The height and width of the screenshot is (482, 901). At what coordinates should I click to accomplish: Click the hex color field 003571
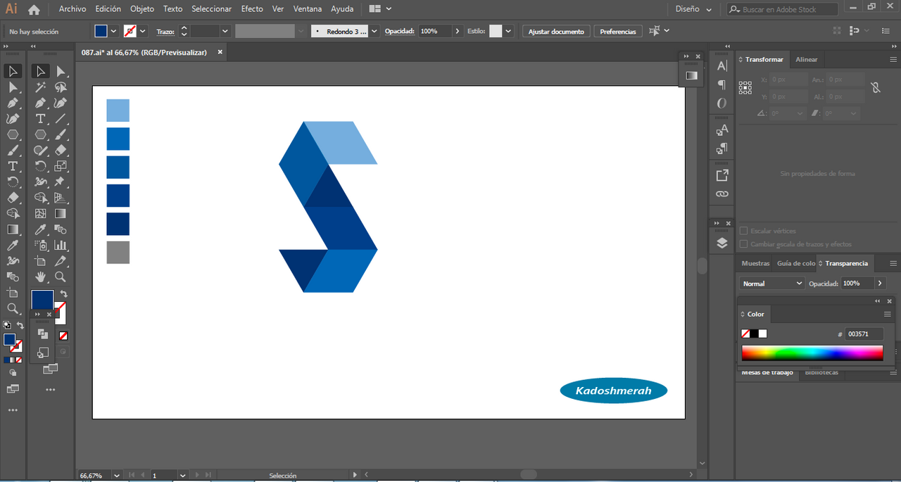(864, 334)
